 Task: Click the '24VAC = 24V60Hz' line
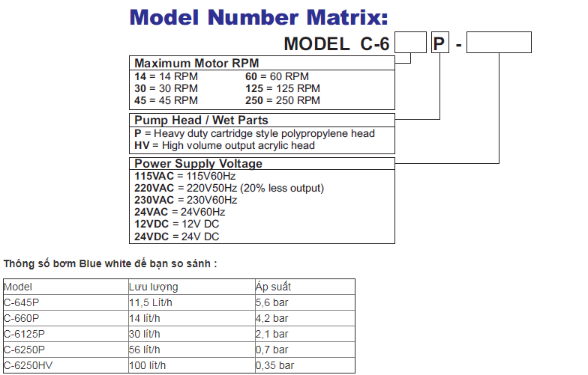click(180, 212)
